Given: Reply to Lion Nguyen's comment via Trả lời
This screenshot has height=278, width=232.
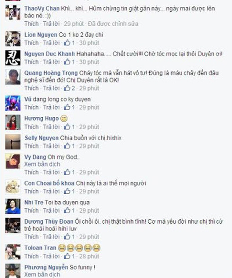Looking at the screenshot, I should point(51,43).
